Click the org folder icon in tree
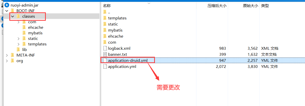This screenshot has height=106, width=305. tap(13, 61)
